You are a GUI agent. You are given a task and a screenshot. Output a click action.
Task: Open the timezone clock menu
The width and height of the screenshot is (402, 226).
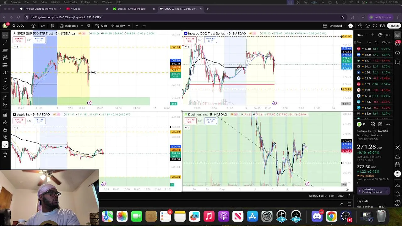(317, 196)
